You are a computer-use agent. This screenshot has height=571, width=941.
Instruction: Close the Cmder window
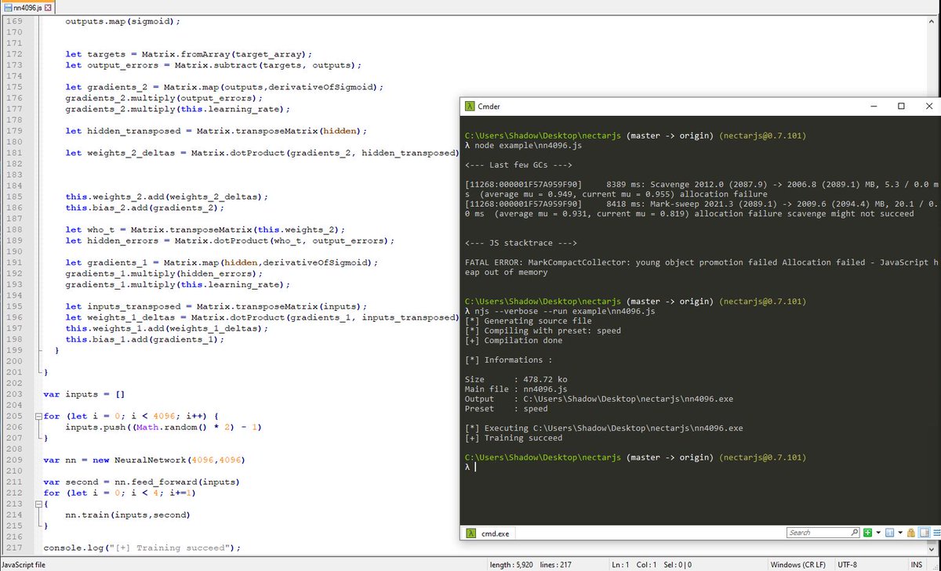(928, 106)
